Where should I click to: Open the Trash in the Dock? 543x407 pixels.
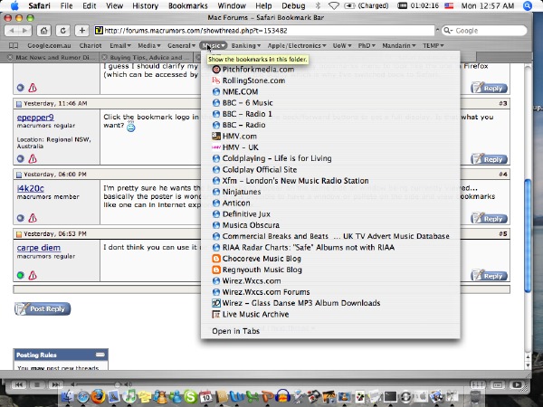[476, 396]
